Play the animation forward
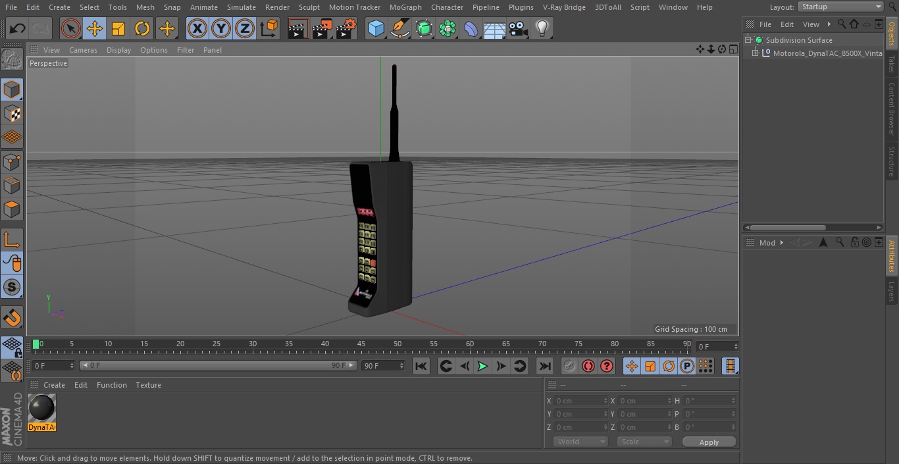Viewport: 899px width, 464px height. tap(482, 366)
